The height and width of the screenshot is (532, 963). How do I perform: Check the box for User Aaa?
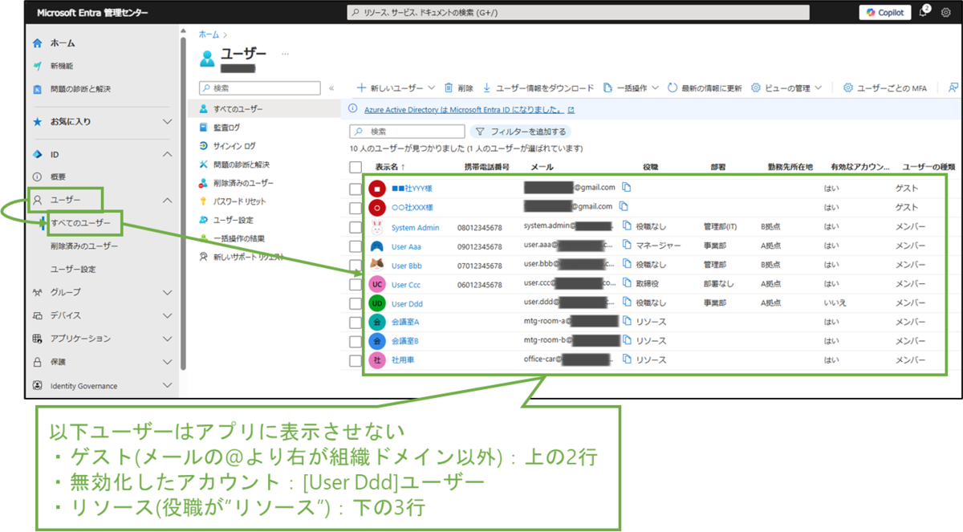(x=356, y=246)
